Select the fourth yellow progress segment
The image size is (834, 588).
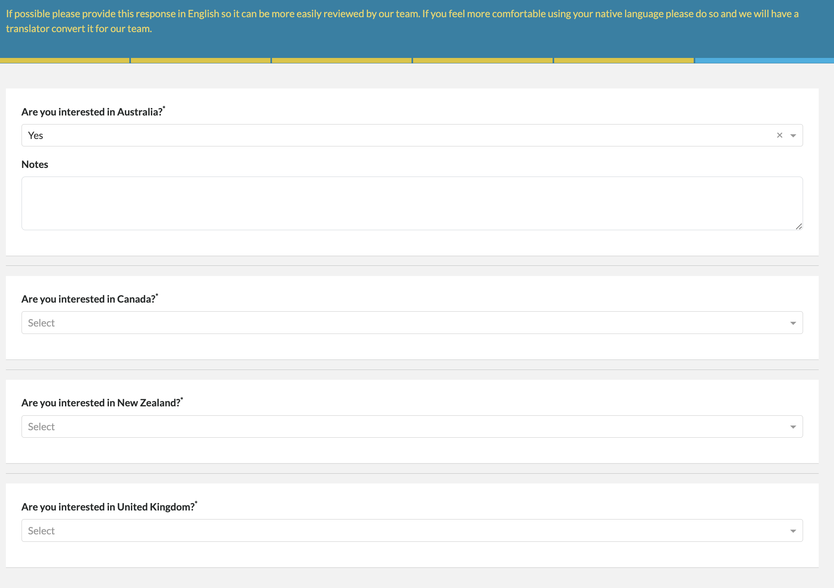point(482,60)
